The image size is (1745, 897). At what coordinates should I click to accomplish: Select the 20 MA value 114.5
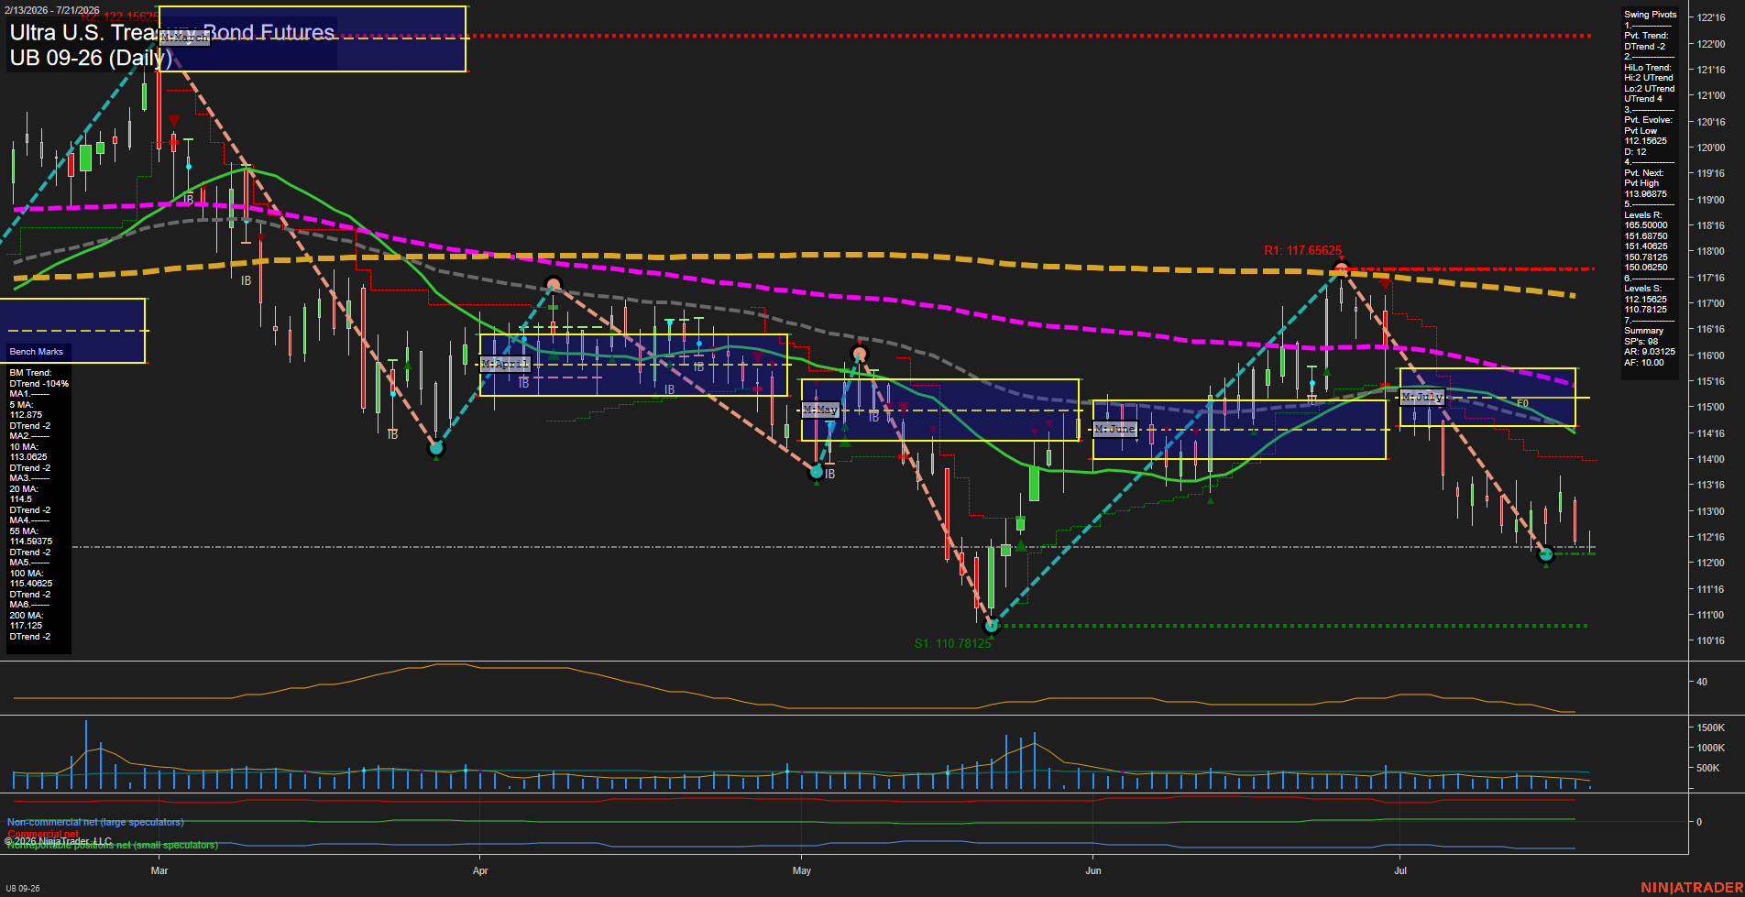click(x=21, y=499)
